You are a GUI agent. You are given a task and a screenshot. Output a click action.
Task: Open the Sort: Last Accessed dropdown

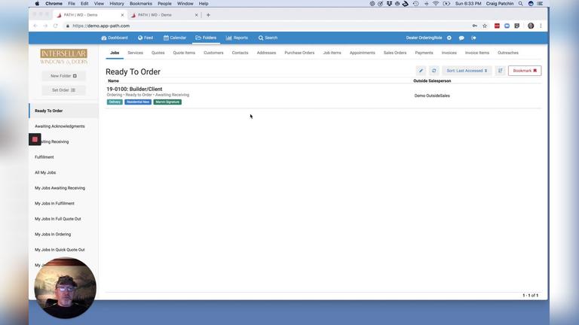click(467, 71)
